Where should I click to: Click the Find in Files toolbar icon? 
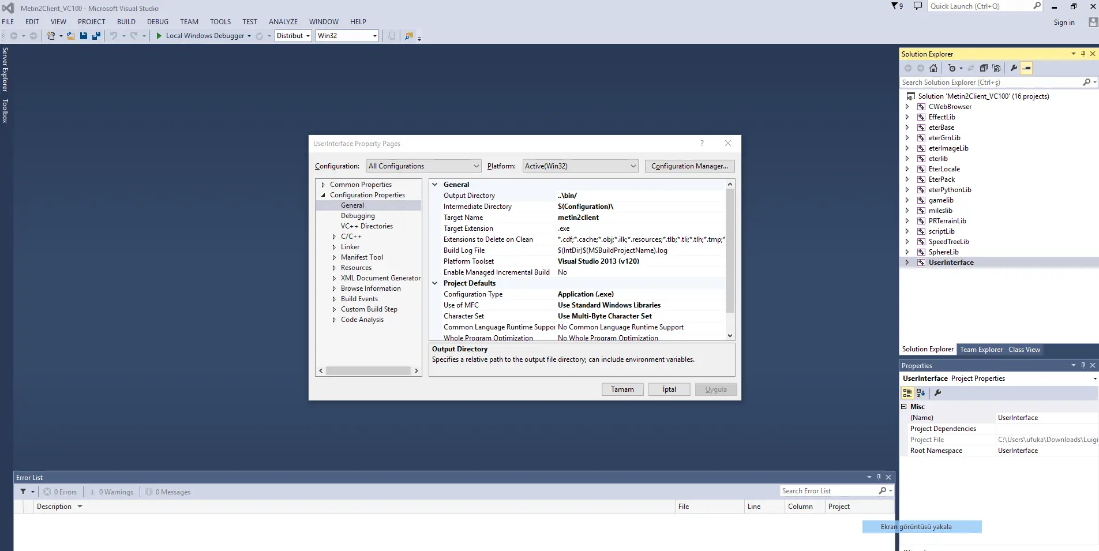tap(409, 36)
